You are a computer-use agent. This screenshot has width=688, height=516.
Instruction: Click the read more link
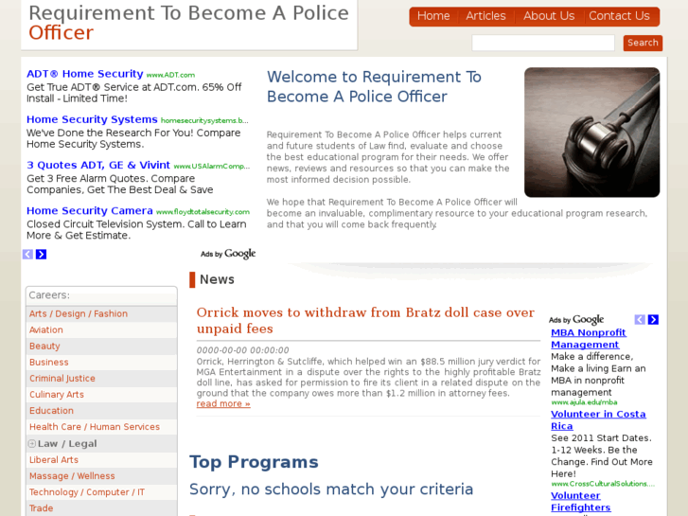pyautogui.click(x=223, y=404)
